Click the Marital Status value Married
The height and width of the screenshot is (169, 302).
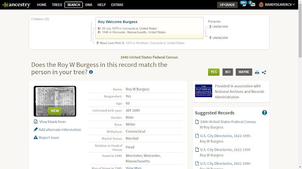click(132, 138)
